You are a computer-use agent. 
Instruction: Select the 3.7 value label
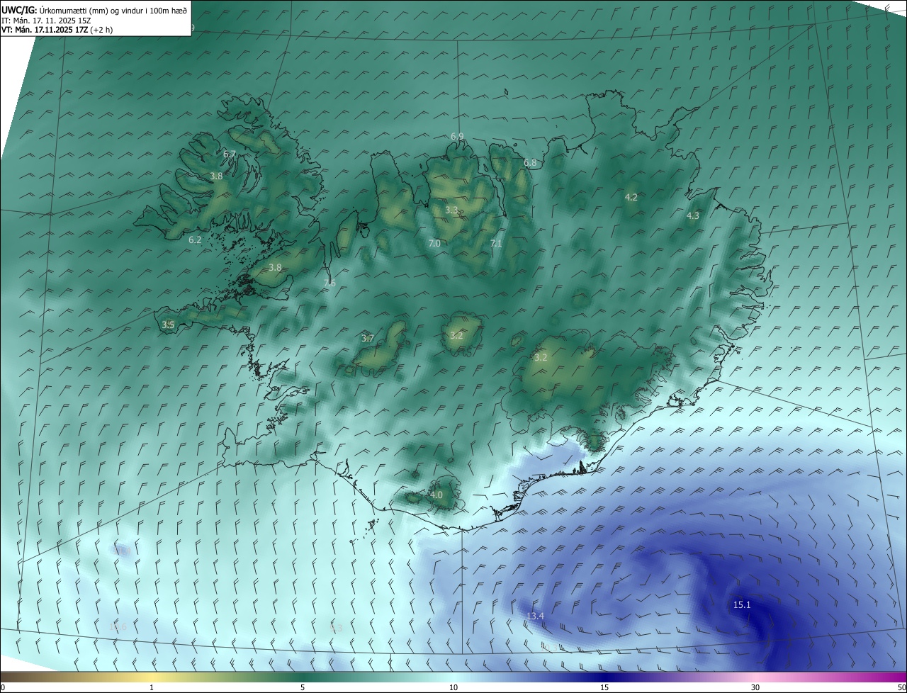click(x=368, y=338)
